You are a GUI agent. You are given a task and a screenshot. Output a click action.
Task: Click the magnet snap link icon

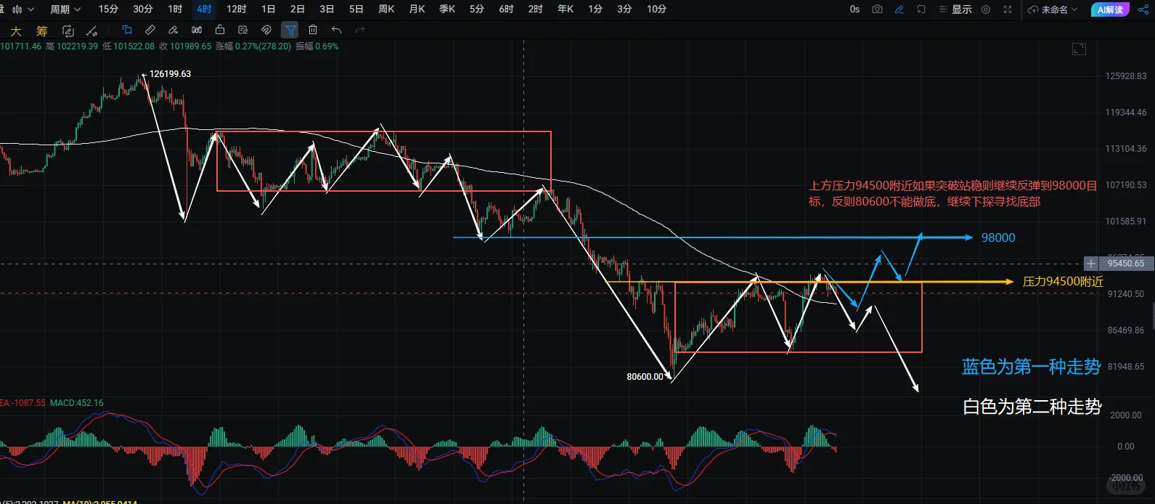tap(266, 30)
